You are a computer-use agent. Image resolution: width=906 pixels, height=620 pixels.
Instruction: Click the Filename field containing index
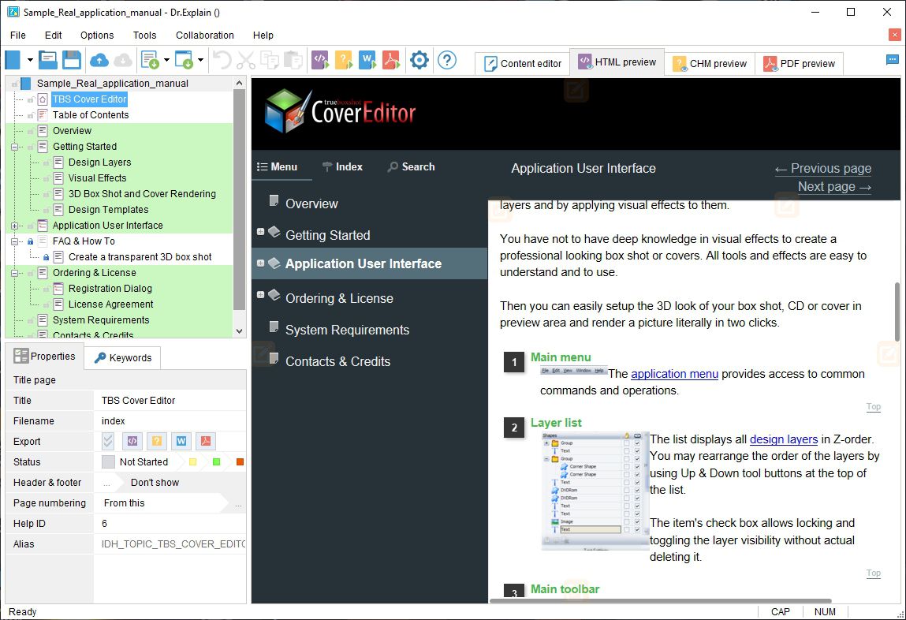[170, 421]
